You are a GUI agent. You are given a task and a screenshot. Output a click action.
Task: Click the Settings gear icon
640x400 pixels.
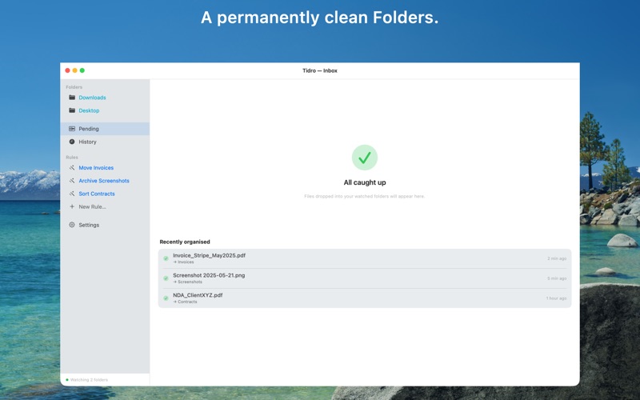[72, 225]
